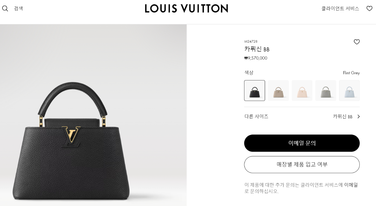Viewport: 376px width, 206px height.
Task: Open 클라이언트 서비스 in the header
Action: click(340, 8)
